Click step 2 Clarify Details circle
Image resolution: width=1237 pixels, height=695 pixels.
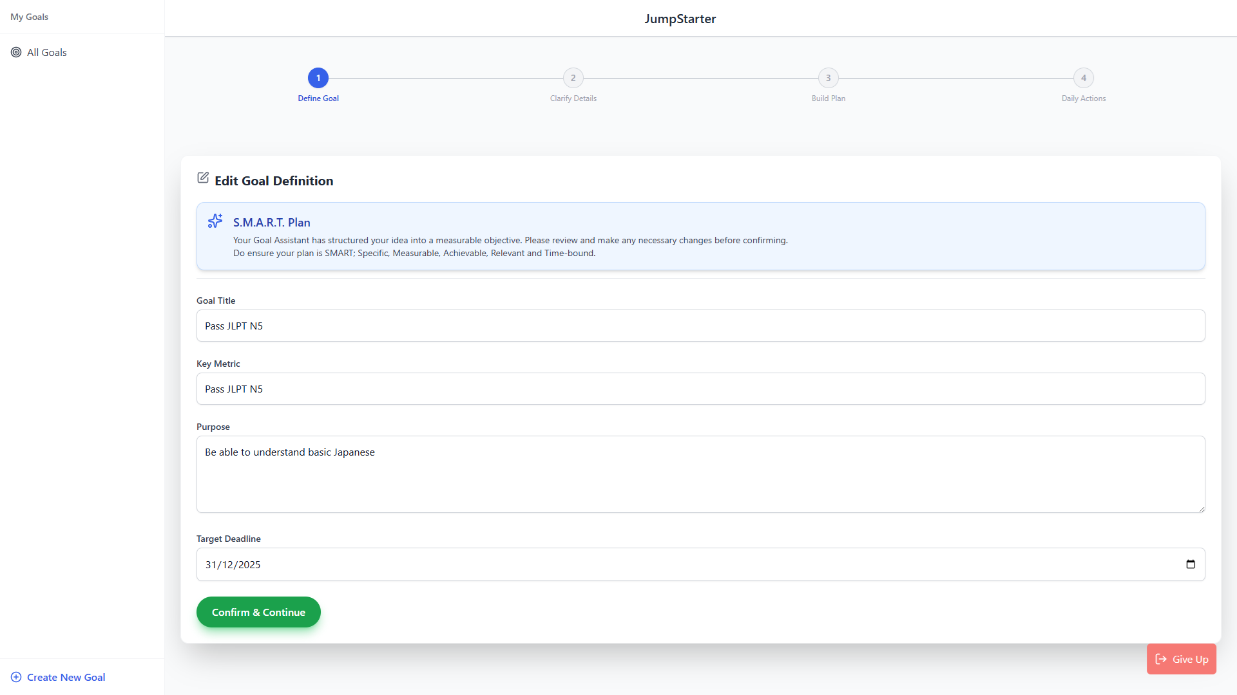click(573, 78)
